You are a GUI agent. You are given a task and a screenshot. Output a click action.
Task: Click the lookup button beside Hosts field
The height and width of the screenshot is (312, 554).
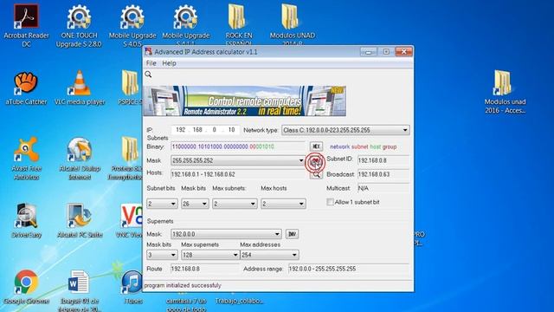point(316,174)
